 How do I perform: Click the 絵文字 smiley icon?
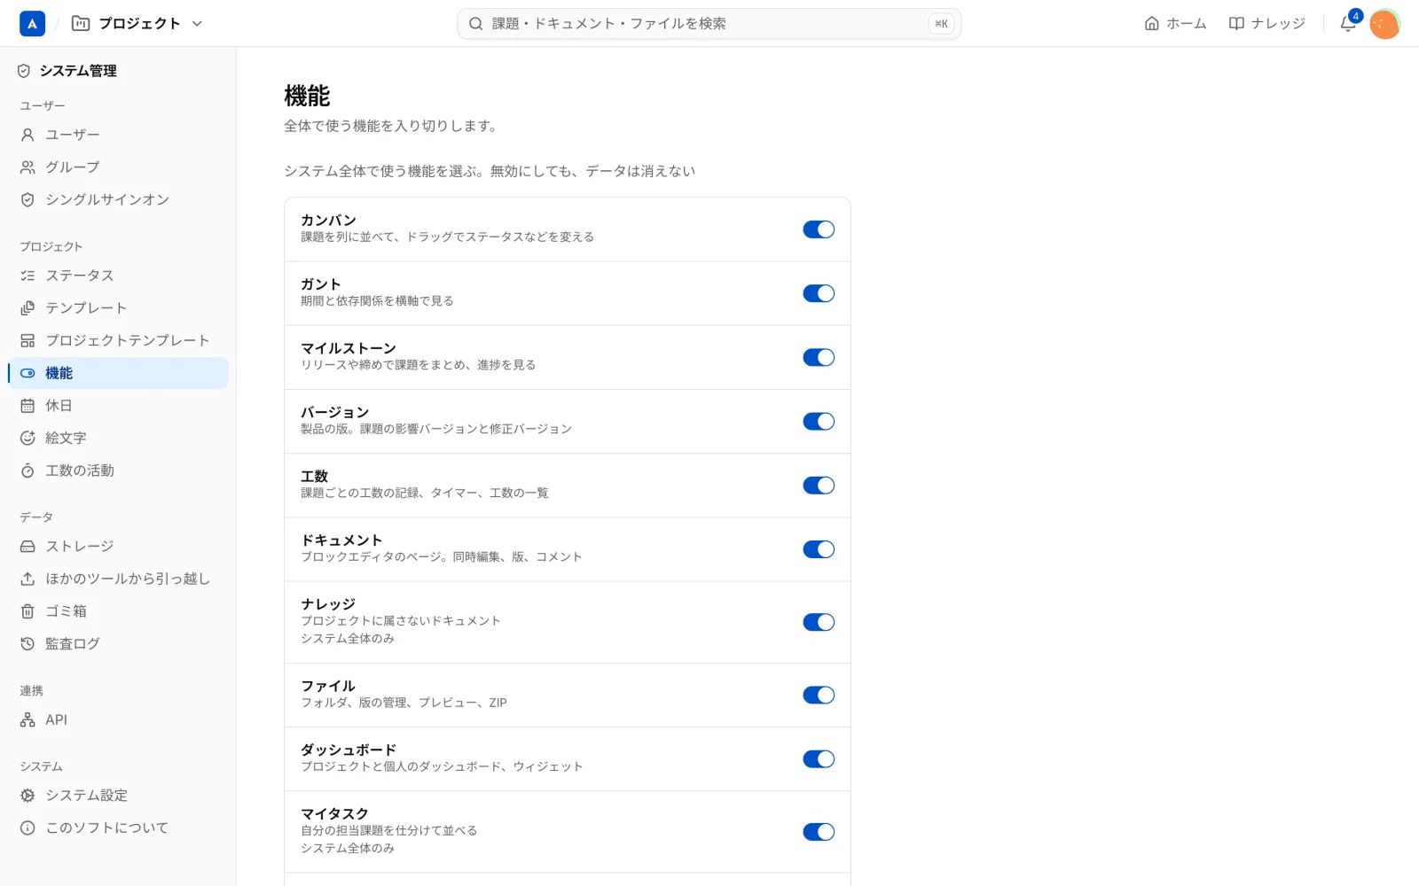[x=27, y=438]
